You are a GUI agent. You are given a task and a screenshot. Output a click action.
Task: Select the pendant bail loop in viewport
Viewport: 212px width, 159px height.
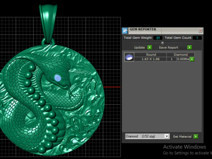(x=48, y=23)
